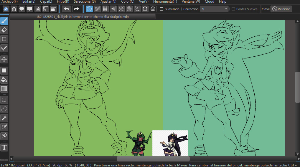Undo the last action
300x167 pixels.
[66, 9]
